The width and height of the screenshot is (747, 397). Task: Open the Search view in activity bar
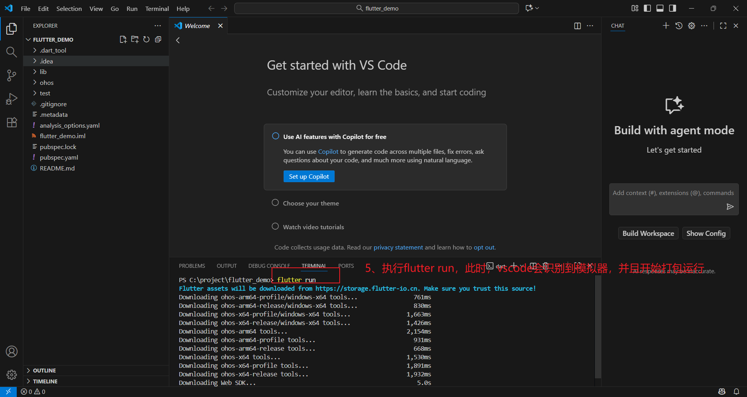pyautogui.click(x=12, y=52)
